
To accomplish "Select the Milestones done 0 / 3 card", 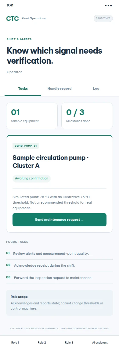I will coord(87,116).
